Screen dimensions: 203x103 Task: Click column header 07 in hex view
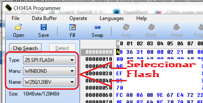point(190,43)
